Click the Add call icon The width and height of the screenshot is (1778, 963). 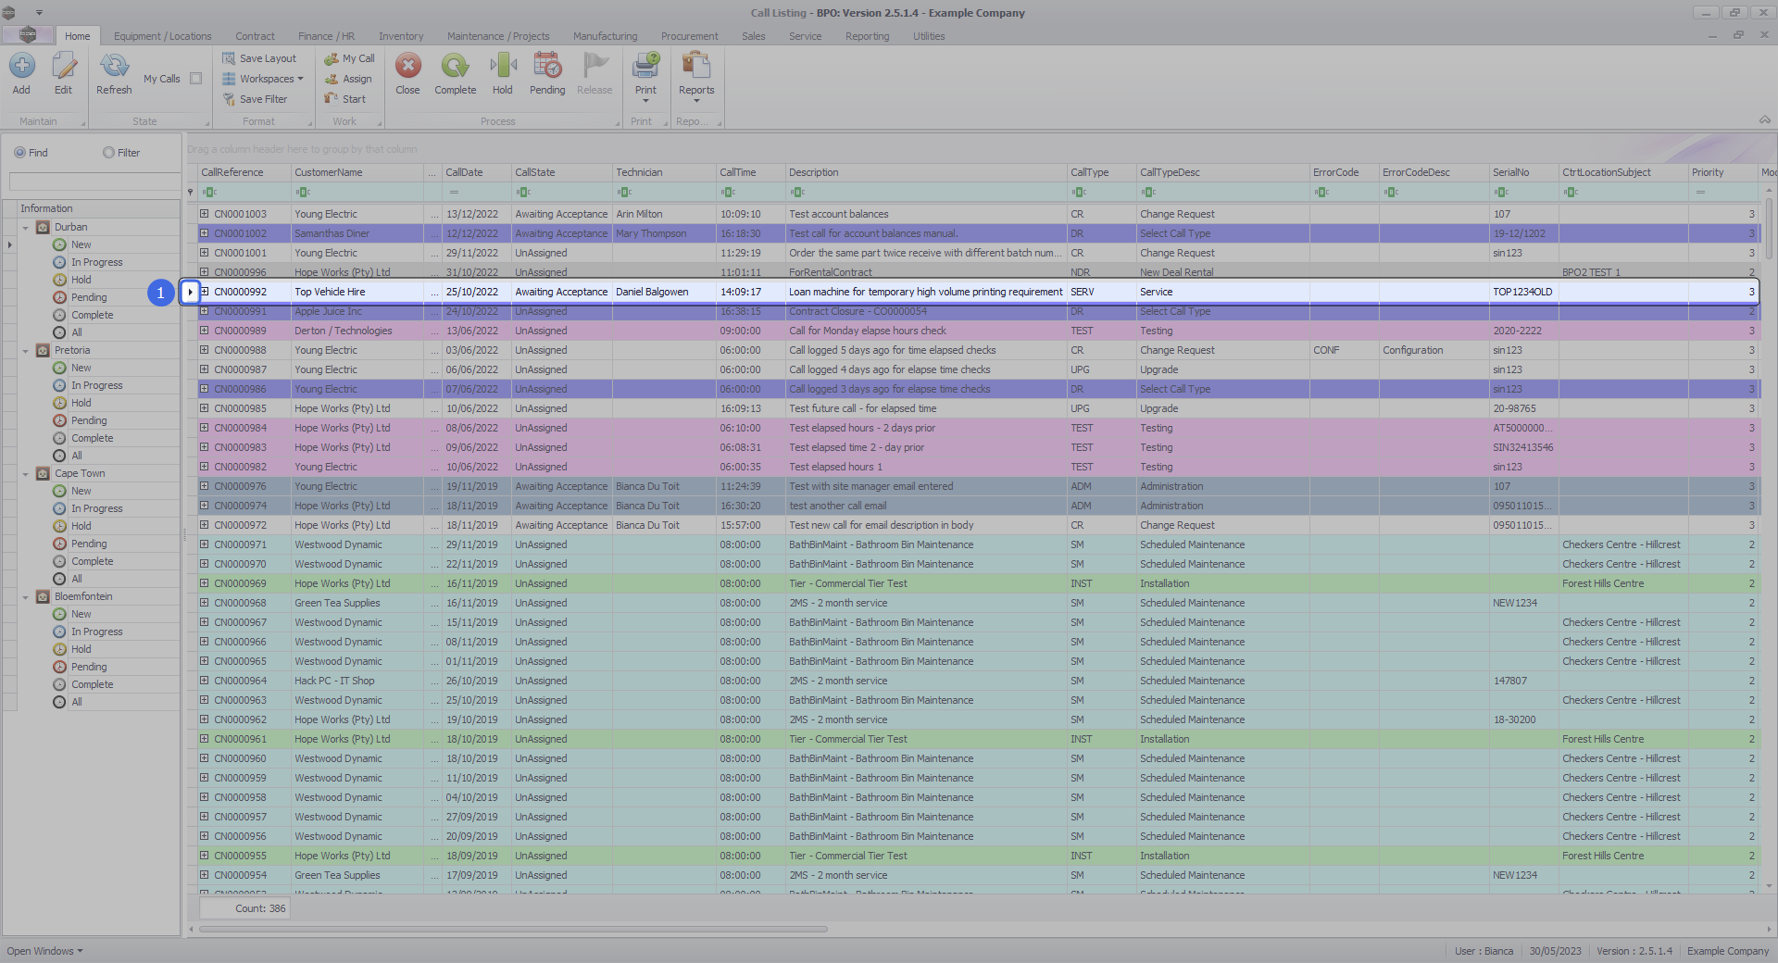[21, 66]
